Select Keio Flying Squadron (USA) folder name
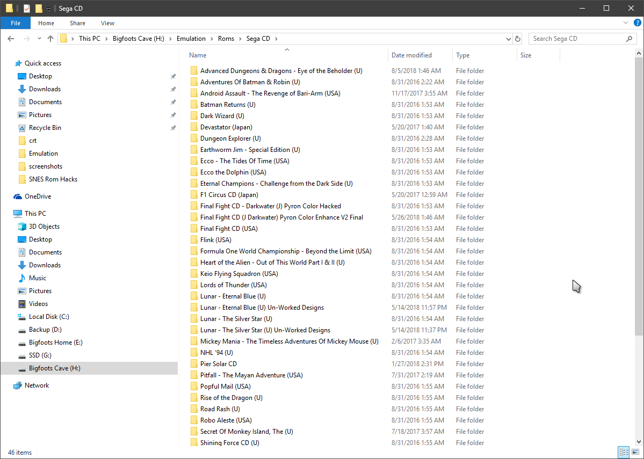This screenshot has width=644, height=459. click(239, 274)
